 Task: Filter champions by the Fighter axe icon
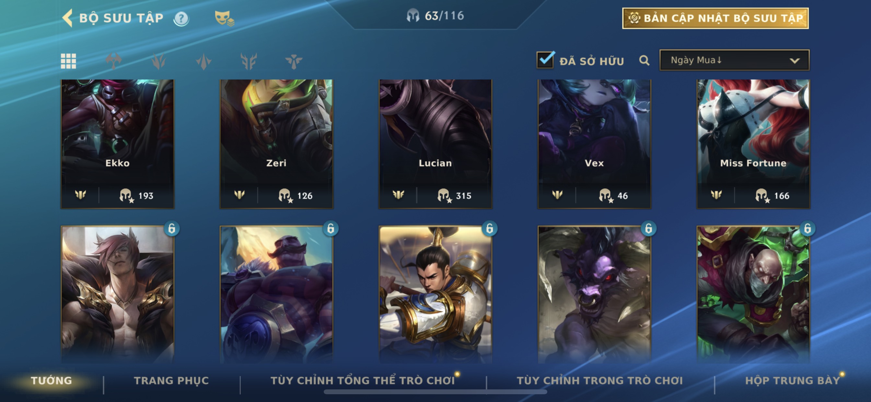point(114,61)
